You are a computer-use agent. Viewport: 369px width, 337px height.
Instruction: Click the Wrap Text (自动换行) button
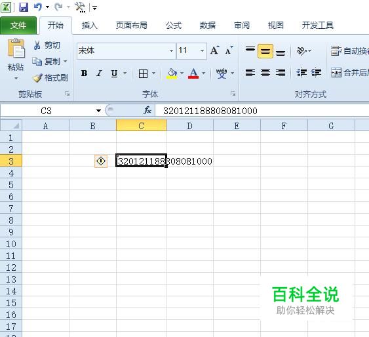(x=350, y=50)
